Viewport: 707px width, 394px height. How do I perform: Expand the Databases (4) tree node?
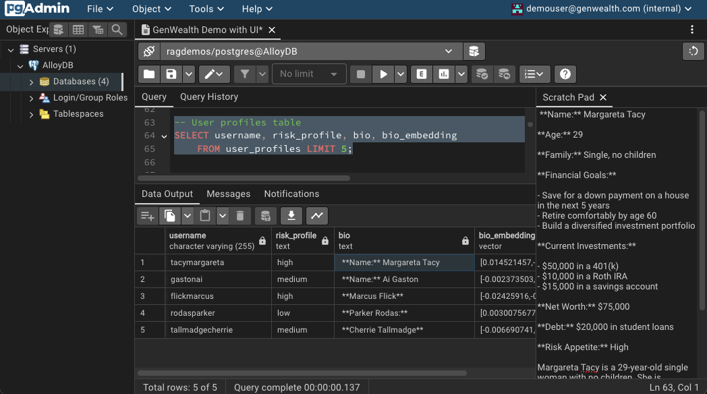(x=31, y=82)
